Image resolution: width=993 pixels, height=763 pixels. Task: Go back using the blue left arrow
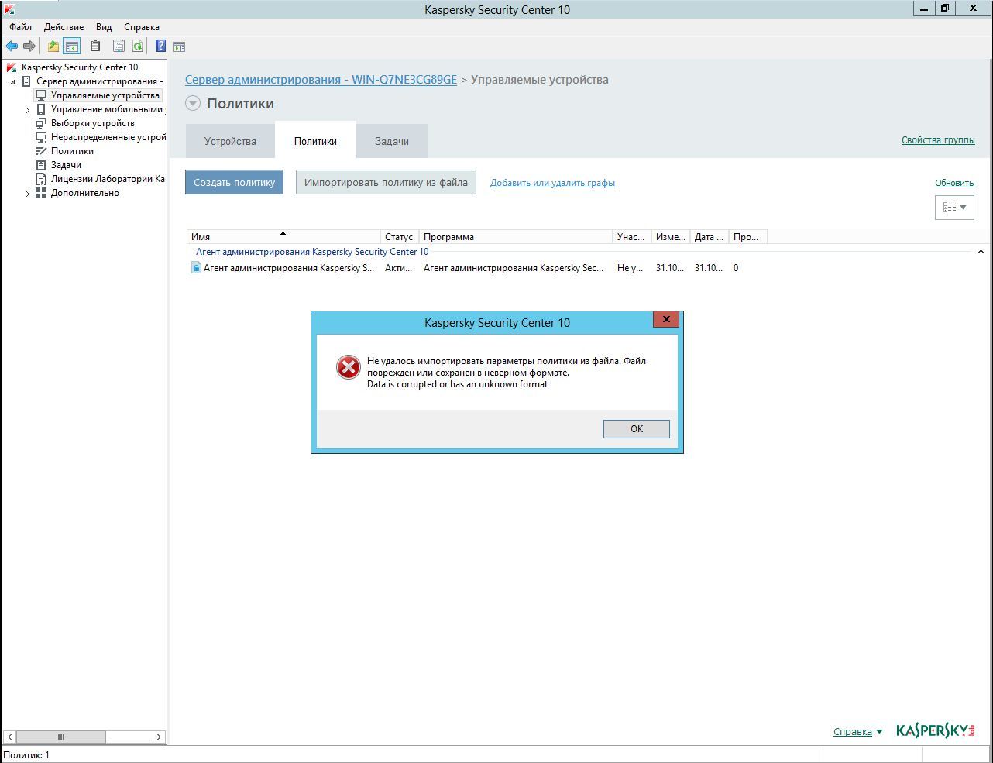click(x=12, y=46)
